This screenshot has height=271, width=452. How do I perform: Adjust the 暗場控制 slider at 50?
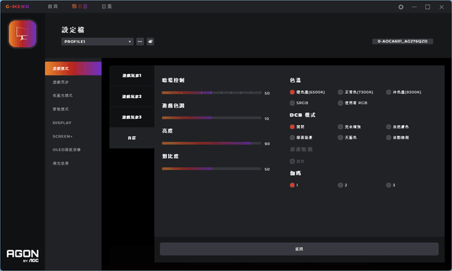point(211,92)
